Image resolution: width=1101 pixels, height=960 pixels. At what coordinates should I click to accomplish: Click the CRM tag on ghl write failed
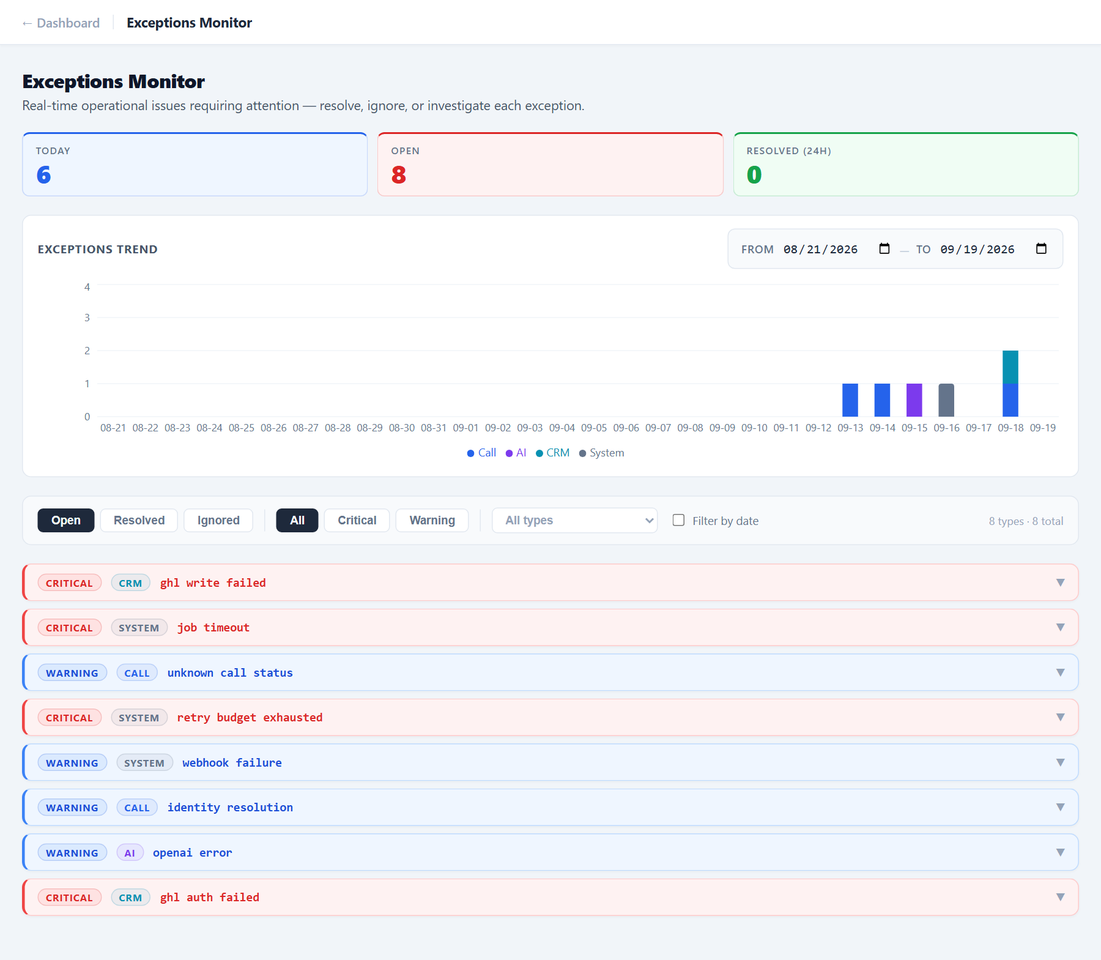(130, 583)
